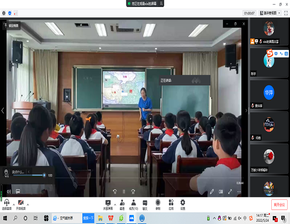Open the Windows Start menu
Image resolution: width=290 pixels, height=224 pixels.
[x=5, y=218]
